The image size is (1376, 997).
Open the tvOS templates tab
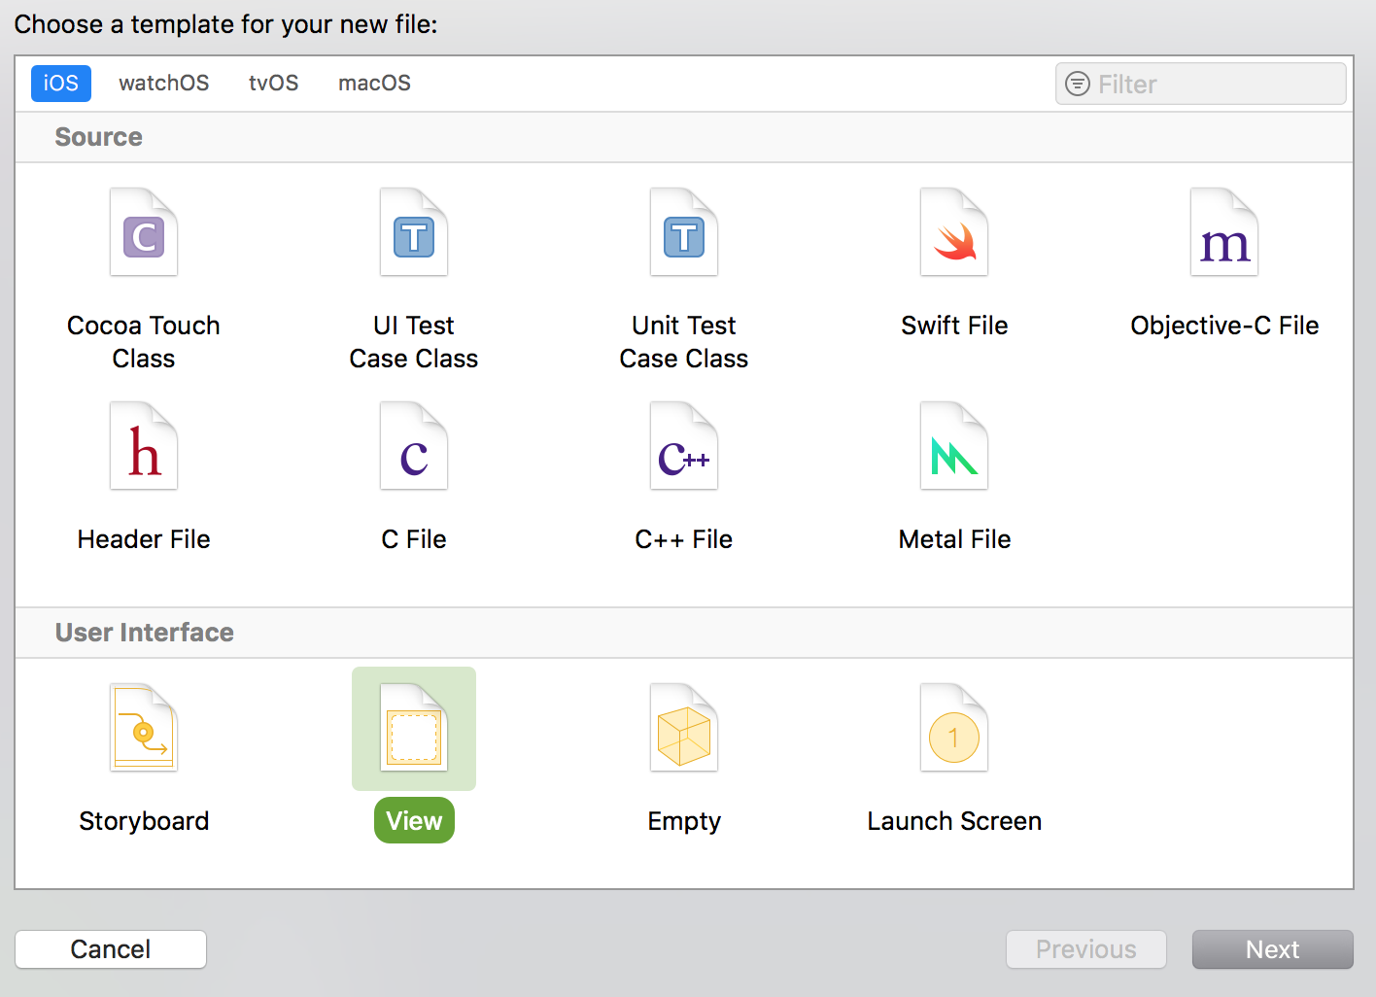click(273, 84)
